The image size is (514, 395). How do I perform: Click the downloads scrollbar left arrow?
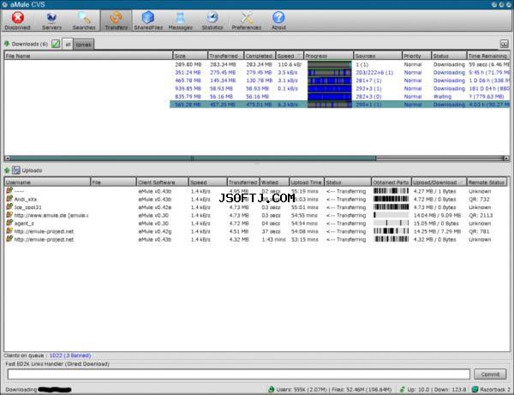7,159
